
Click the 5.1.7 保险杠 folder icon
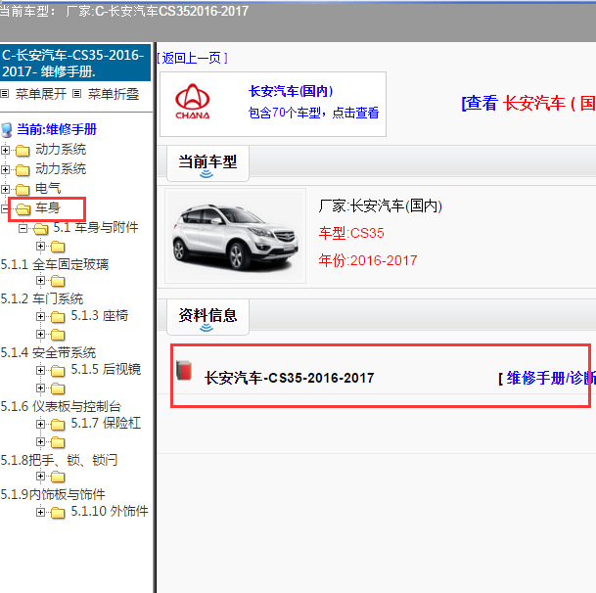tap(58, 425)
